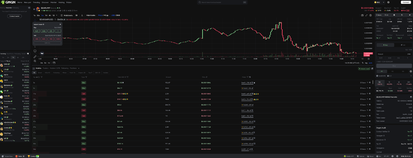The height and width of the screenshot is (158, 413).
Task: Expand the chart timeframe dropdown arrow
Action: click(57, 15)
